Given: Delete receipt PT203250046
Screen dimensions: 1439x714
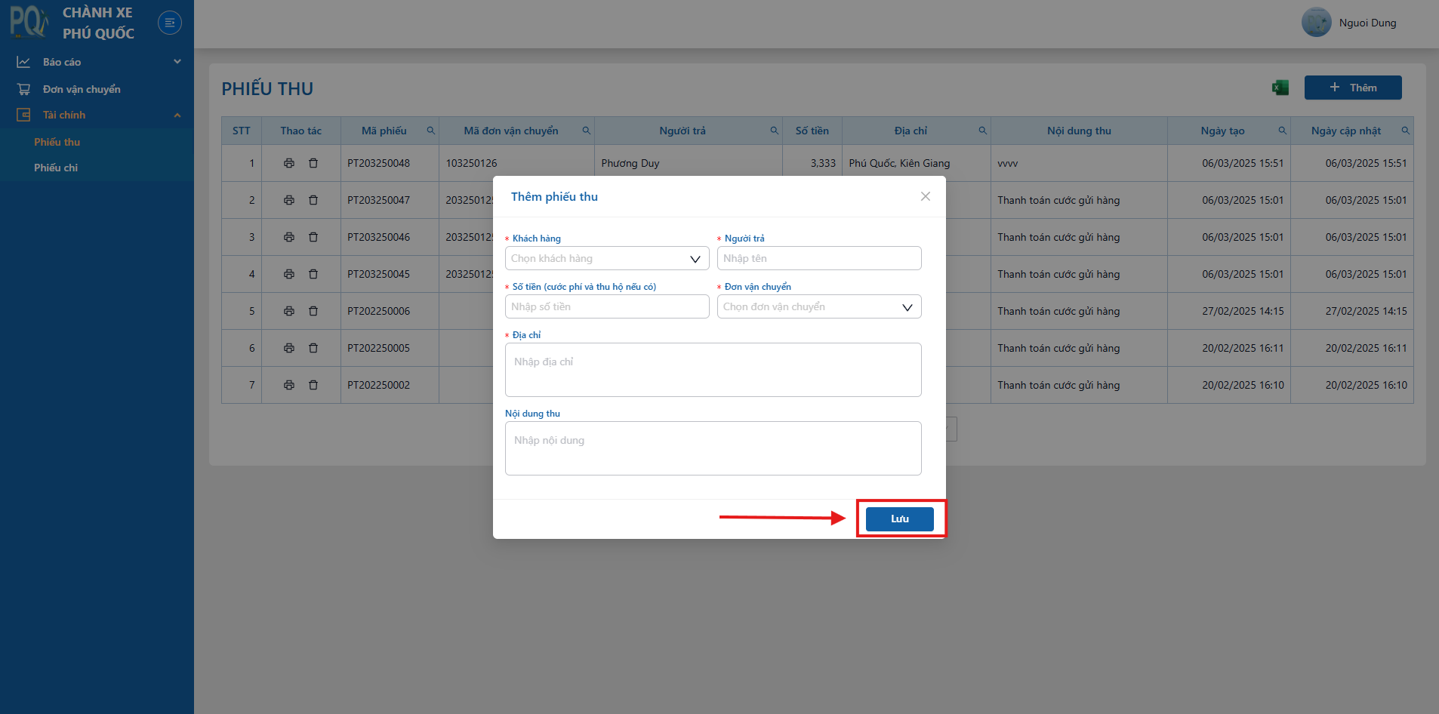Looking at the screenshot, I should coord(313,237).
